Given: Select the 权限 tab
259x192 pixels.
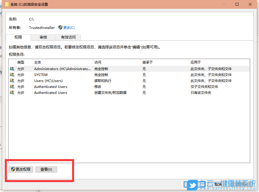Looking at the screenshot, I should (x=19, y=37).
